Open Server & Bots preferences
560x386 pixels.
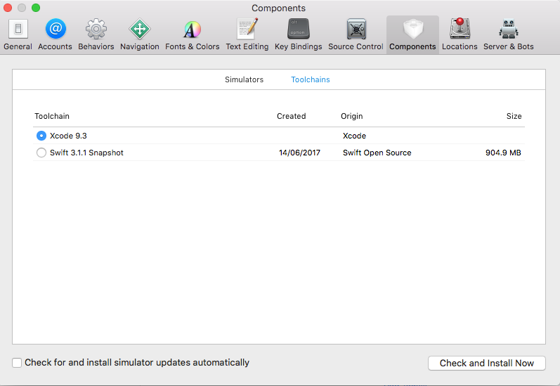(x=509, y=34)
